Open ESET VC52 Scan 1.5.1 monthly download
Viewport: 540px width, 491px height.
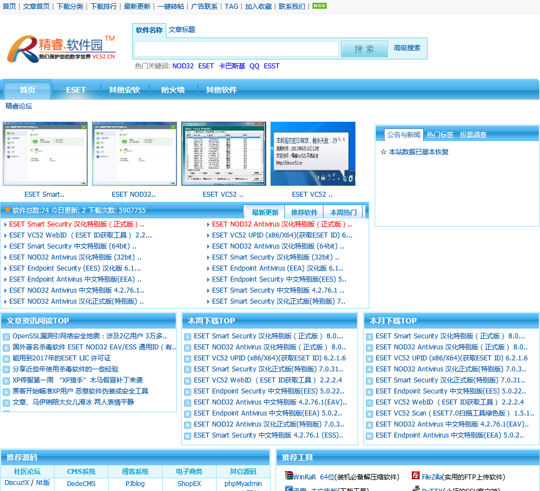455,413
